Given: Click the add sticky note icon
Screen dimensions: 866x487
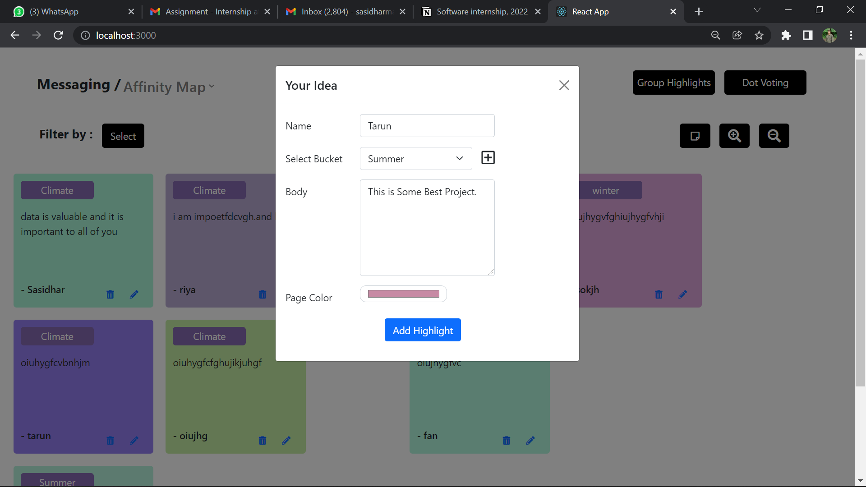Looking at the screenshot, I should click(x=695, y=136).
